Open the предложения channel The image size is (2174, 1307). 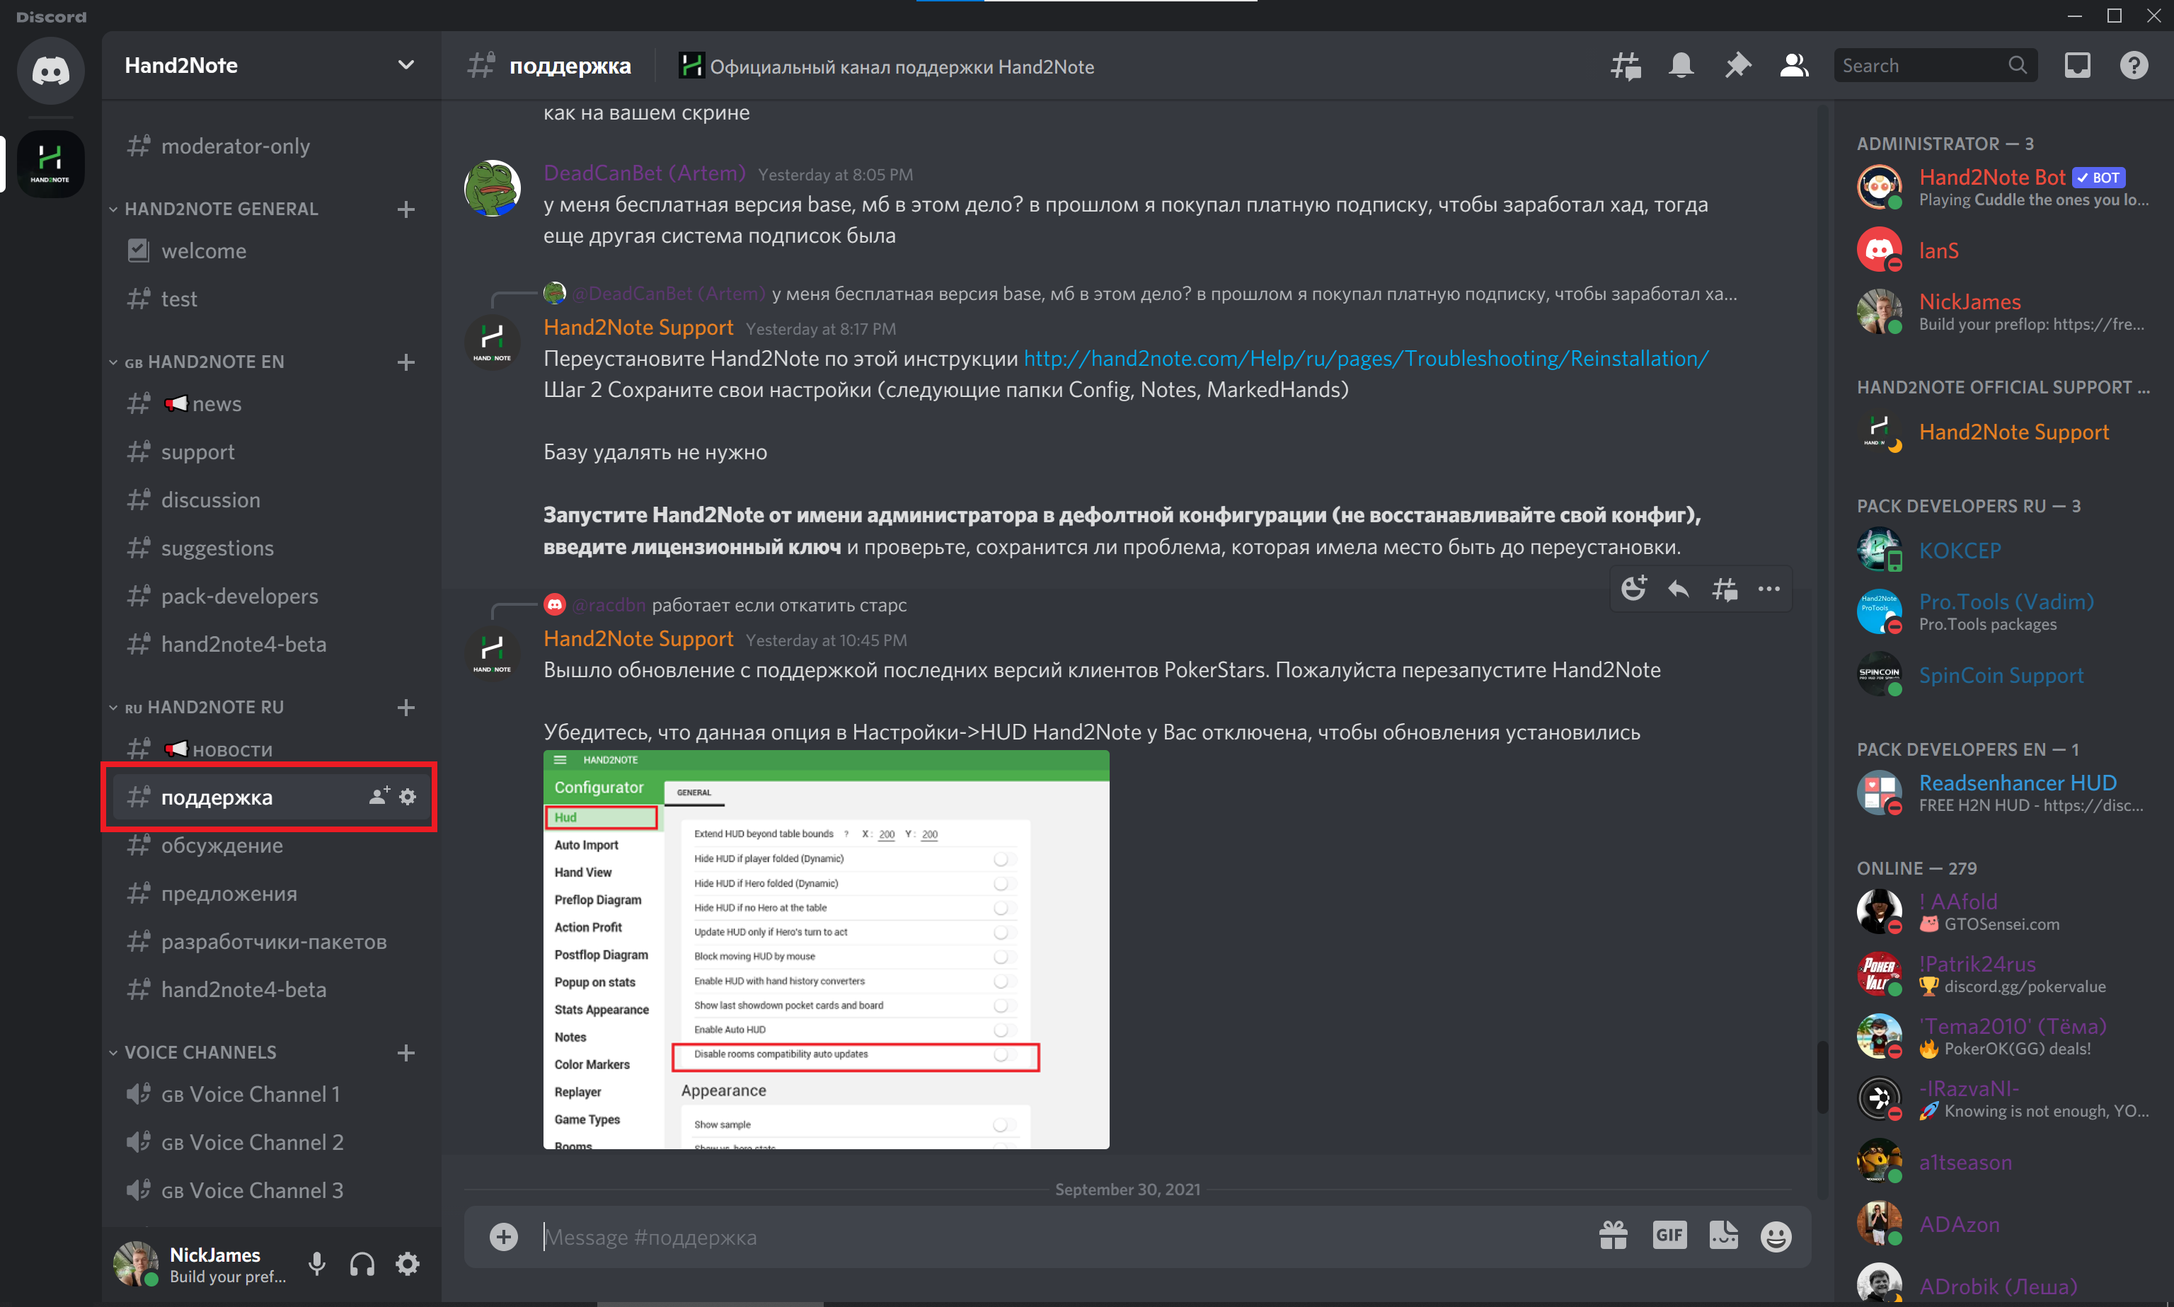point(271,894)
